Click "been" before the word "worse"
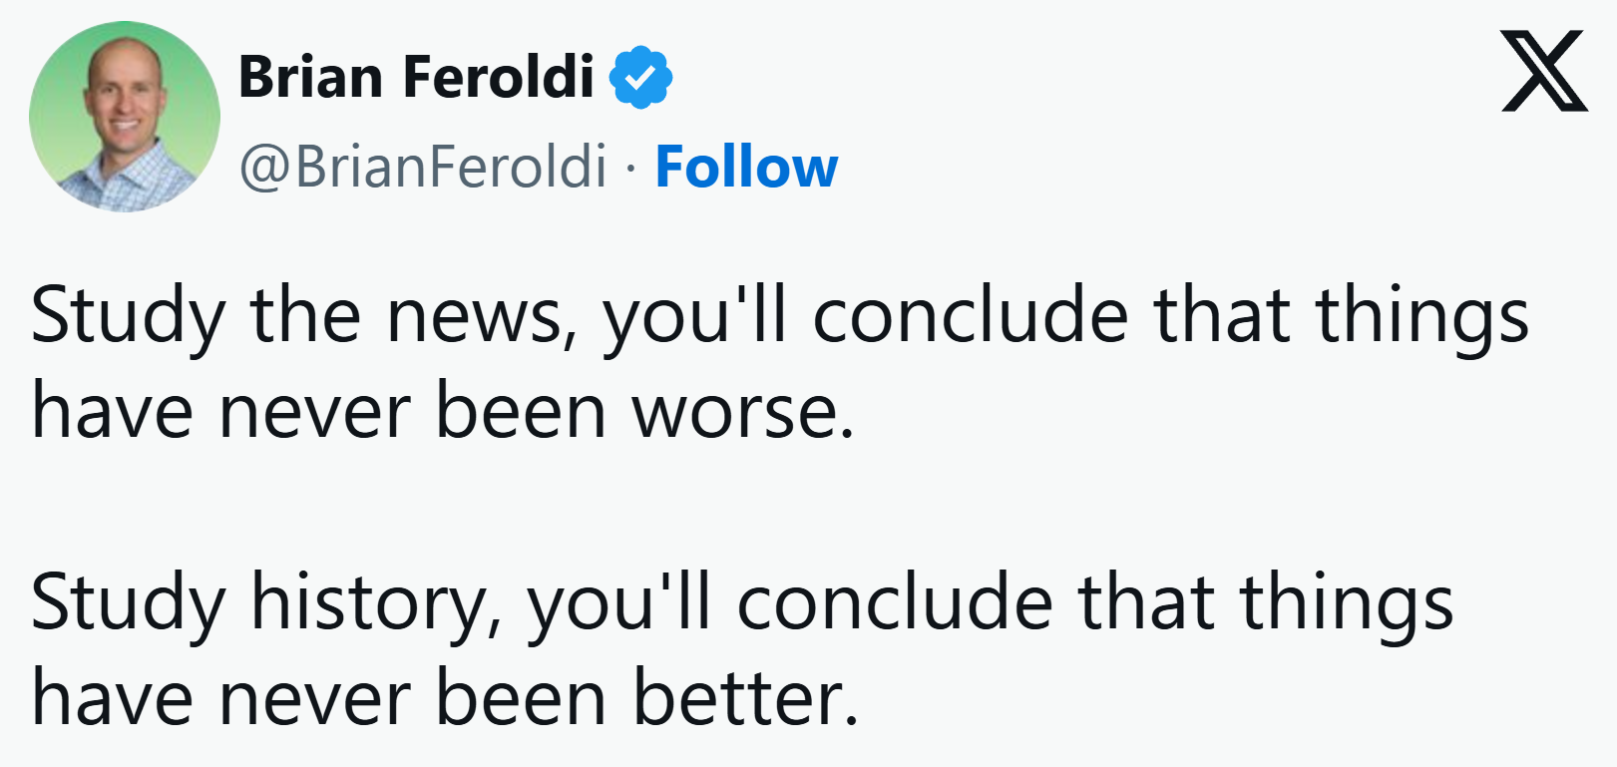This screenshot has height=767, width=1617. click(521, 411)
